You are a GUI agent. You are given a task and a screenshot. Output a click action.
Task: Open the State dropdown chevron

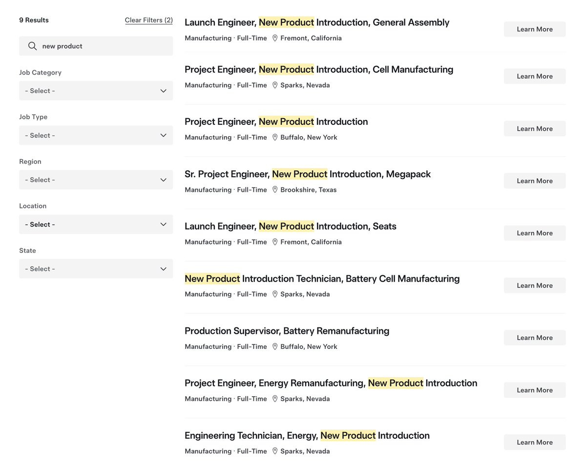(x=163, y=269)
